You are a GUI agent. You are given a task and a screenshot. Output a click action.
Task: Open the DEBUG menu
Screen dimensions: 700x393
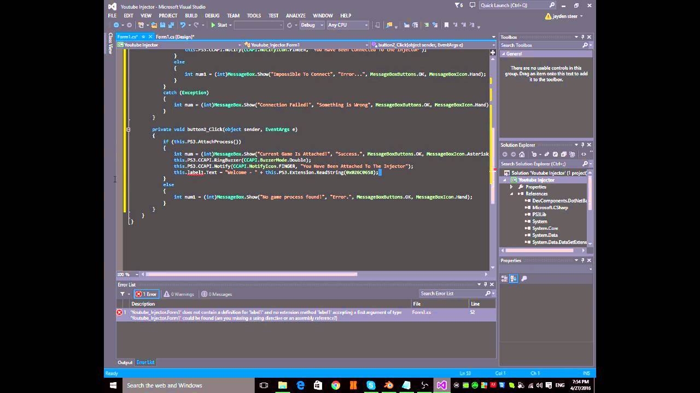pos(212,16)
